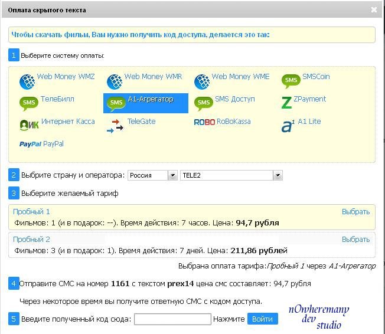Select Web Money WME payment link
The width and height of the screenshot is (385, 334).
[x=241, y=77]
